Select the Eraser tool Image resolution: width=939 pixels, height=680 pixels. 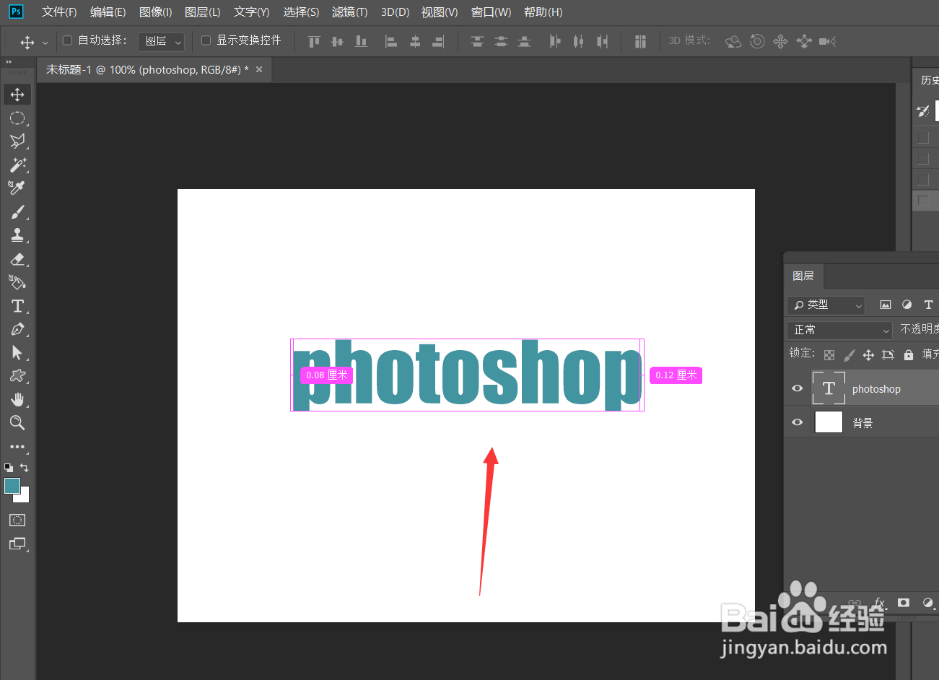point(17,259)
